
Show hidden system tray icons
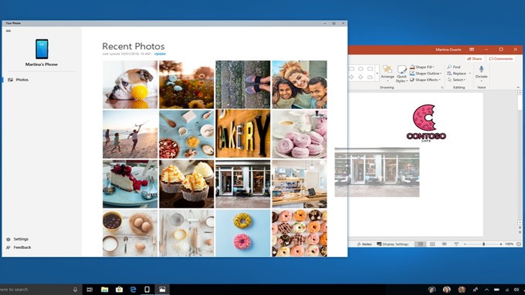click(x=487, y=290)
